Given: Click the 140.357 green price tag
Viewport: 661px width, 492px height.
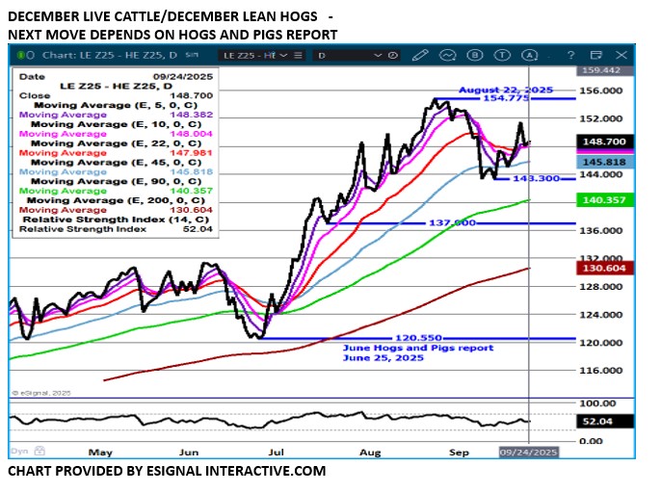Looking at the screenshot, I should pos(604,199).
